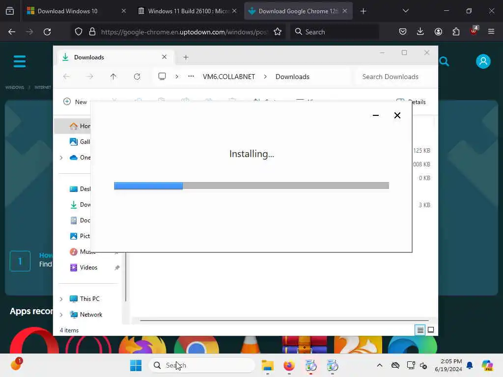The image size is (503, 377).
Task: Follow INTERNET breadcrumb link on webpage
Action: (x=43, y=87)
